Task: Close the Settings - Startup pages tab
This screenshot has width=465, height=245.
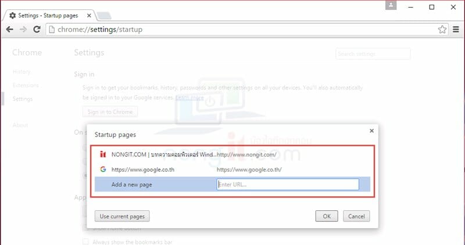Action: click(x=89, y=16)
